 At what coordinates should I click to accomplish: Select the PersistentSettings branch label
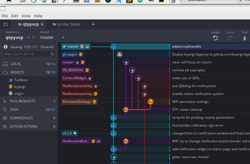point(79,102)
